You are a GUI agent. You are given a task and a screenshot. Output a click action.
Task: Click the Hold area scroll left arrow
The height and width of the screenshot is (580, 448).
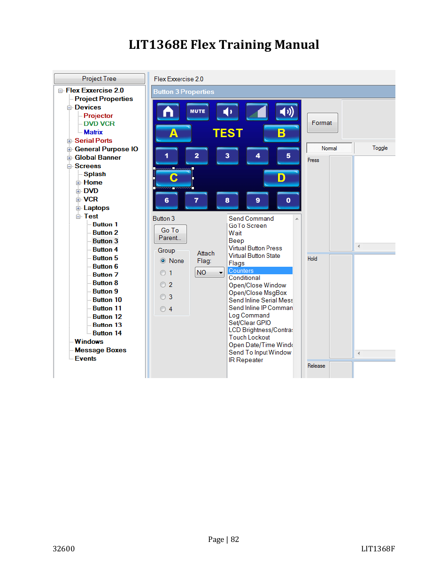(359, 353)
